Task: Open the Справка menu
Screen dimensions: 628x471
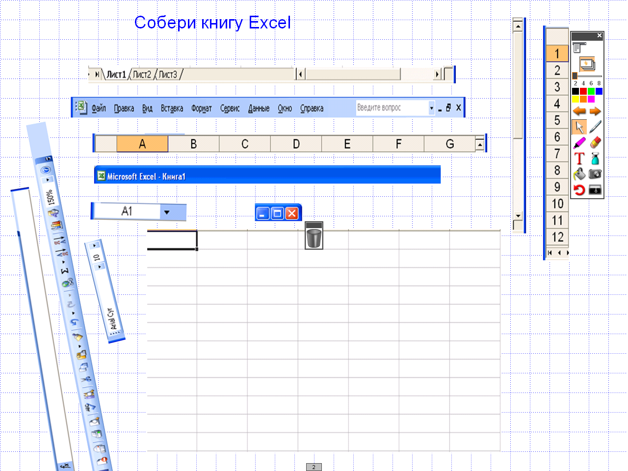Action: coord(312,108)
